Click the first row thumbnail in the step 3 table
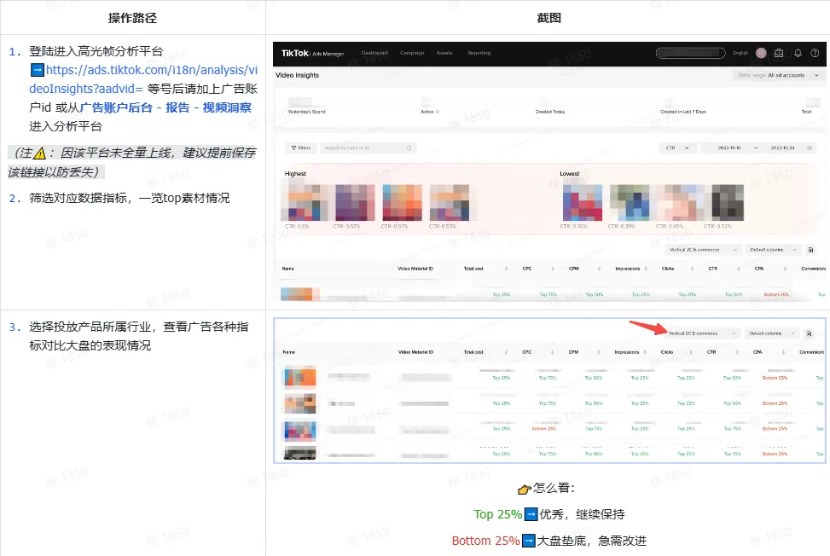 pyautogui.click(x=300, y=378)
